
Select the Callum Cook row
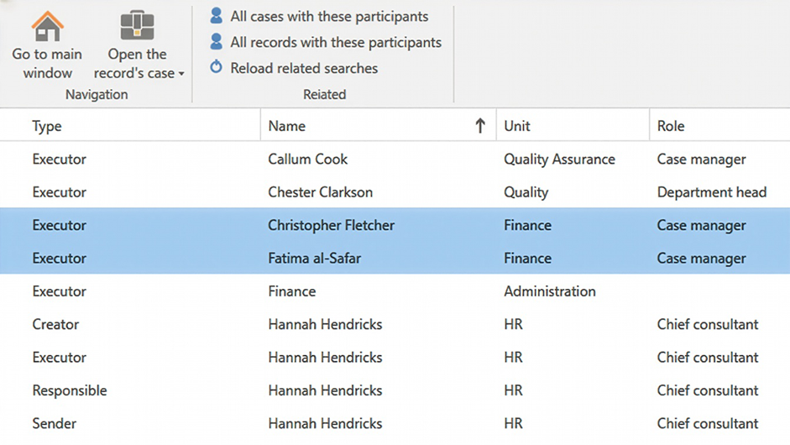[307, 160]
